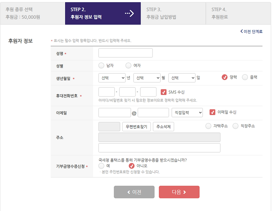Click the 주소삭제 address delete button
The image size is (276, 211).
coord(163,126)
